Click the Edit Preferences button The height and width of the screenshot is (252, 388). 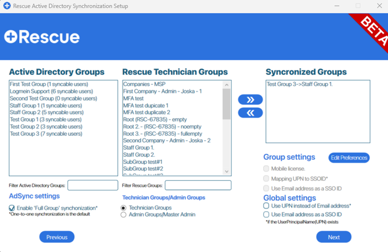(x=349, y=158)
